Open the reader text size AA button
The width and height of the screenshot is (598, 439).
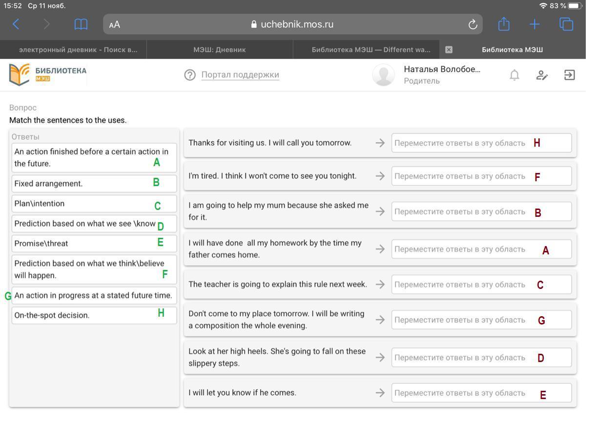(115, 25)
